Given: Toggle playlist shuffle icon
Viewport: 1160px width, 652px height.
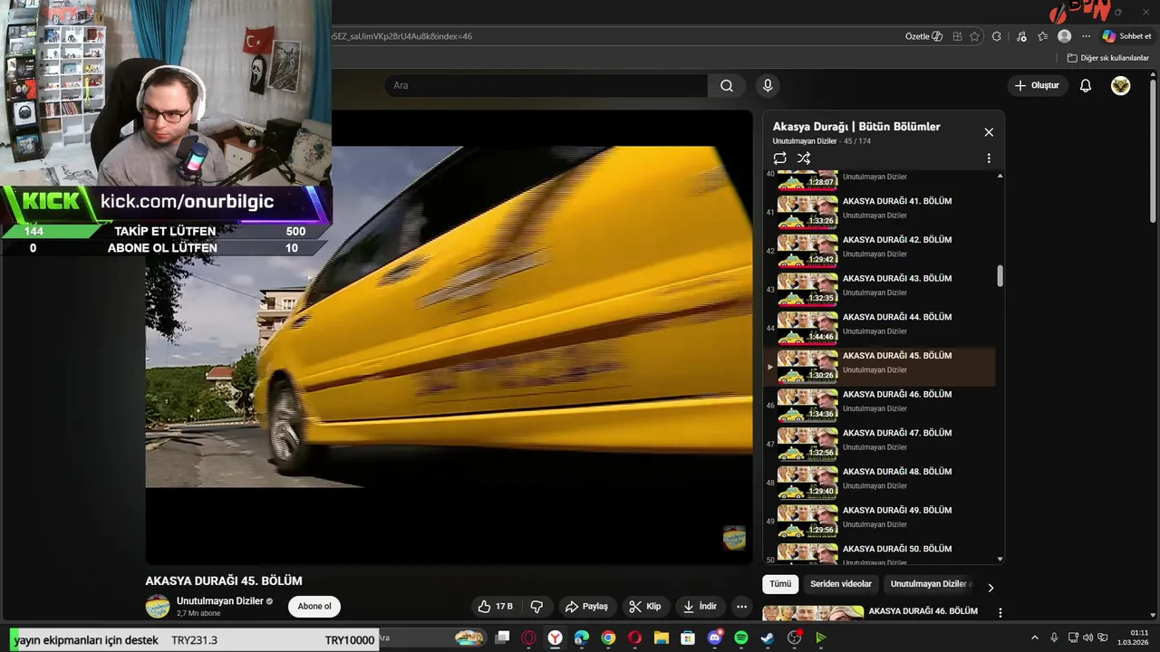Looking at the screenshot, I should point(804,158).
